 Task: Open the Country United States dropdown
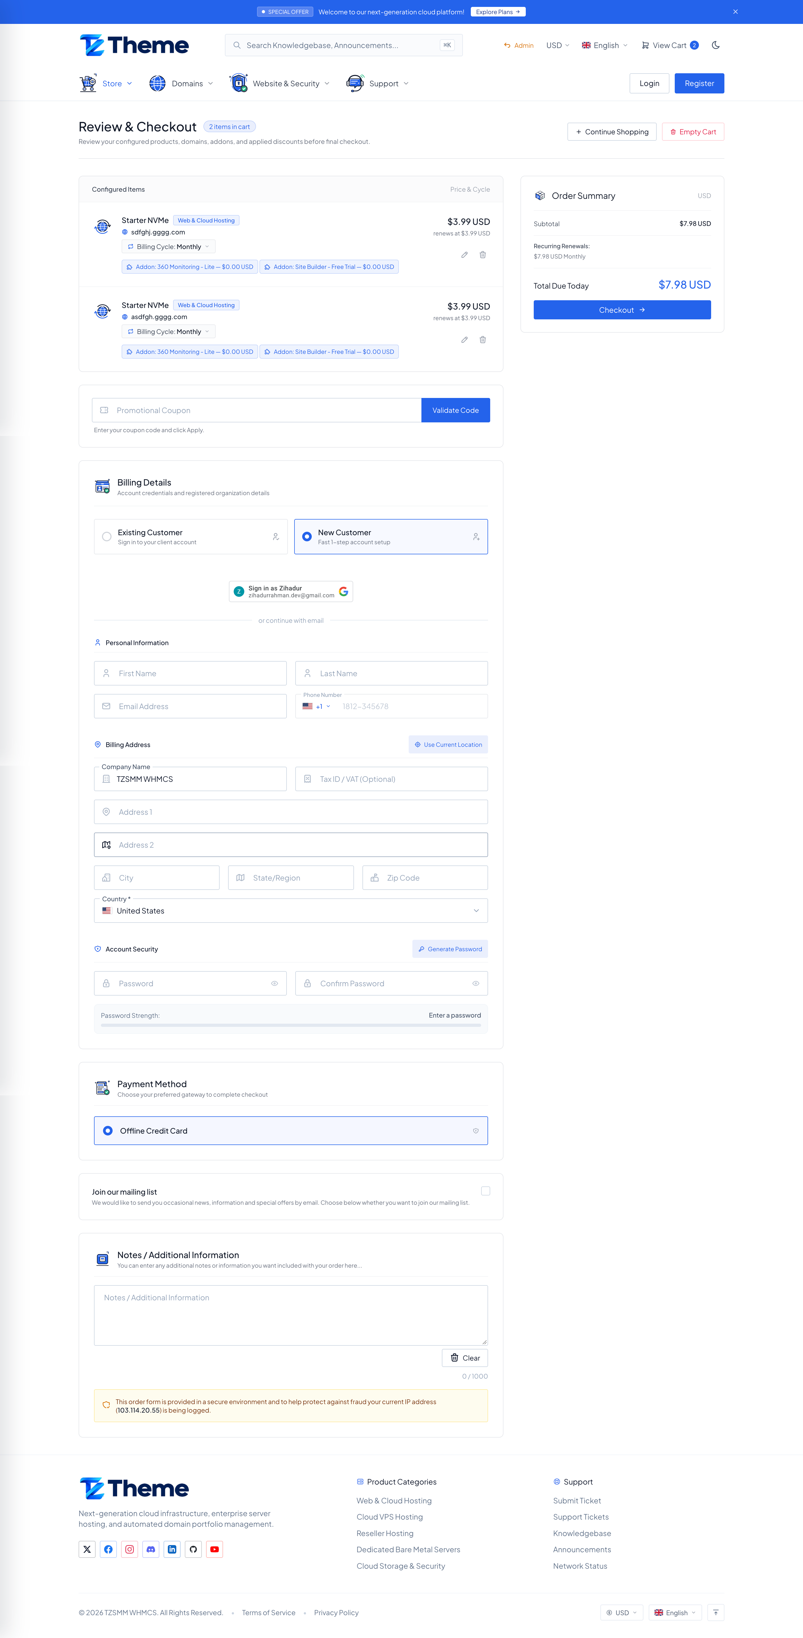(x=291, y=911)
